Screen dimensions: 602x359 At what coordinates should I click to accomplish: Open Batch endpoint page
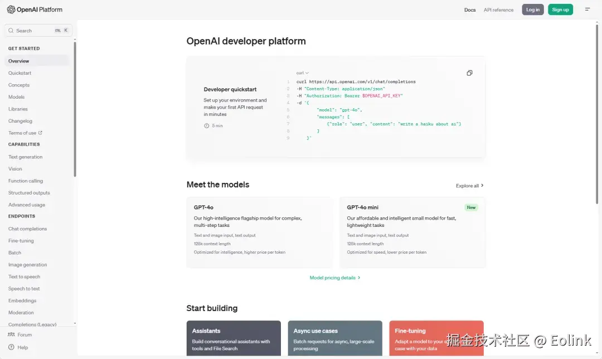tap(14, 253)
